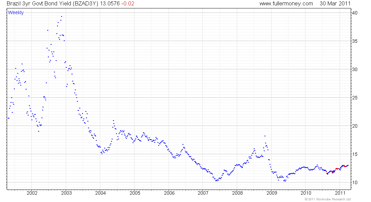Click the red change value -0.02
371x202 pixels.
[x=127, y=4]
